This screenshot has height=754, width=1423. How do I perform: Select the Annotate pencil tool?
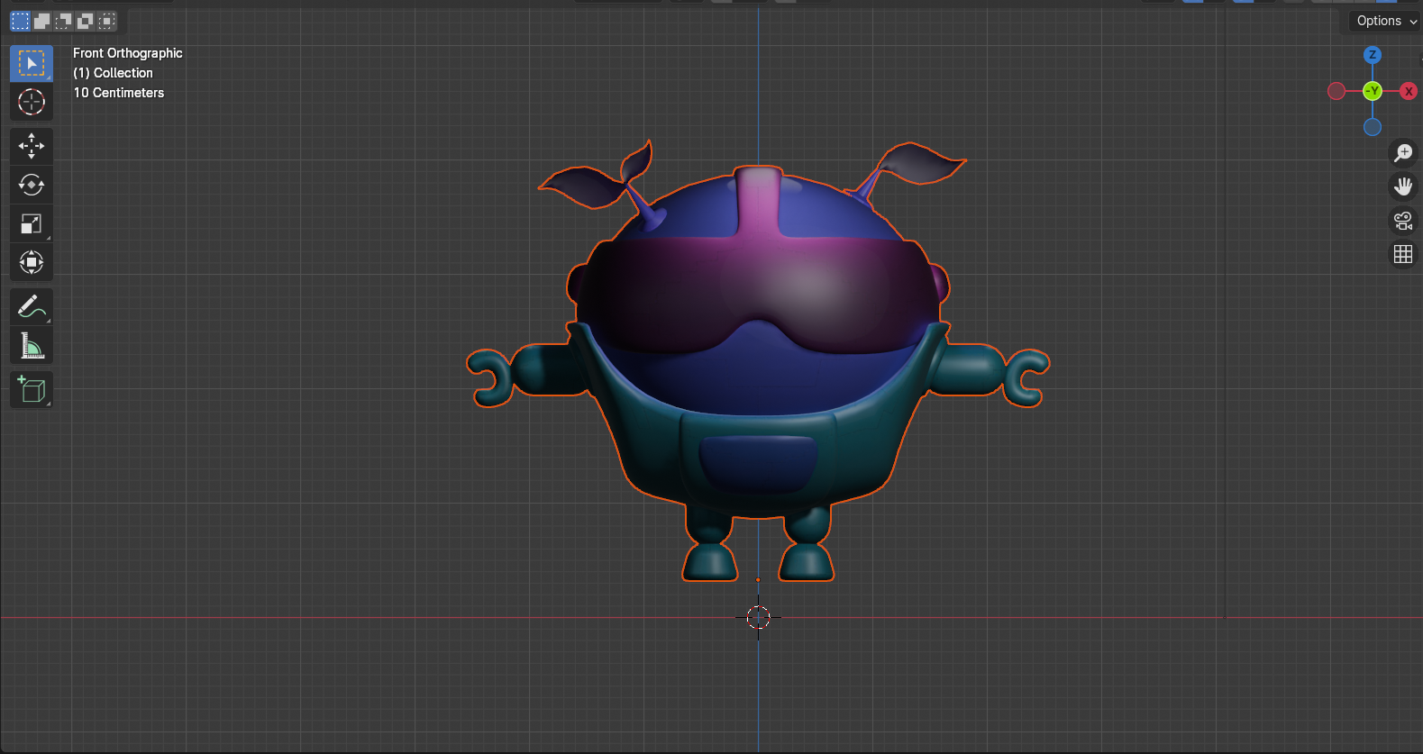(32, 307)
